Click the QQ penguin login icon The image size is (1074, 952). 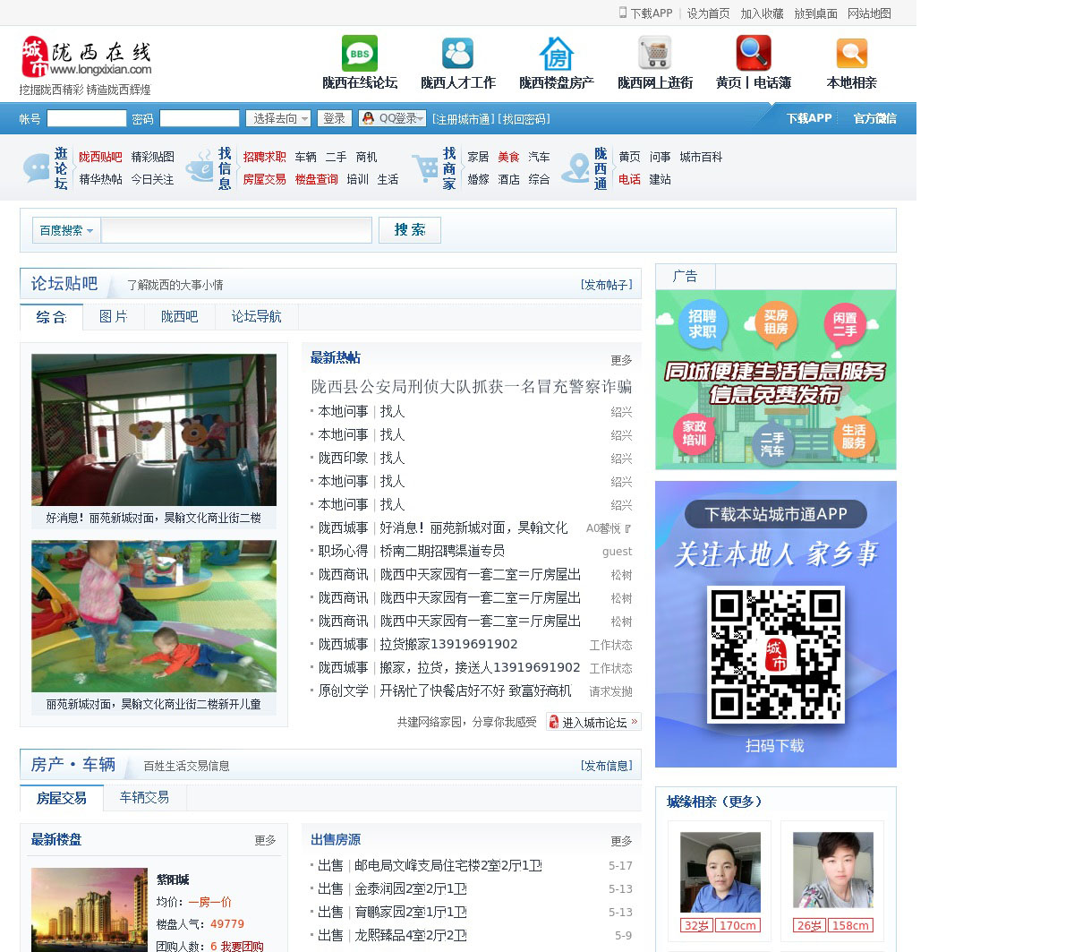tap(368, 118)
